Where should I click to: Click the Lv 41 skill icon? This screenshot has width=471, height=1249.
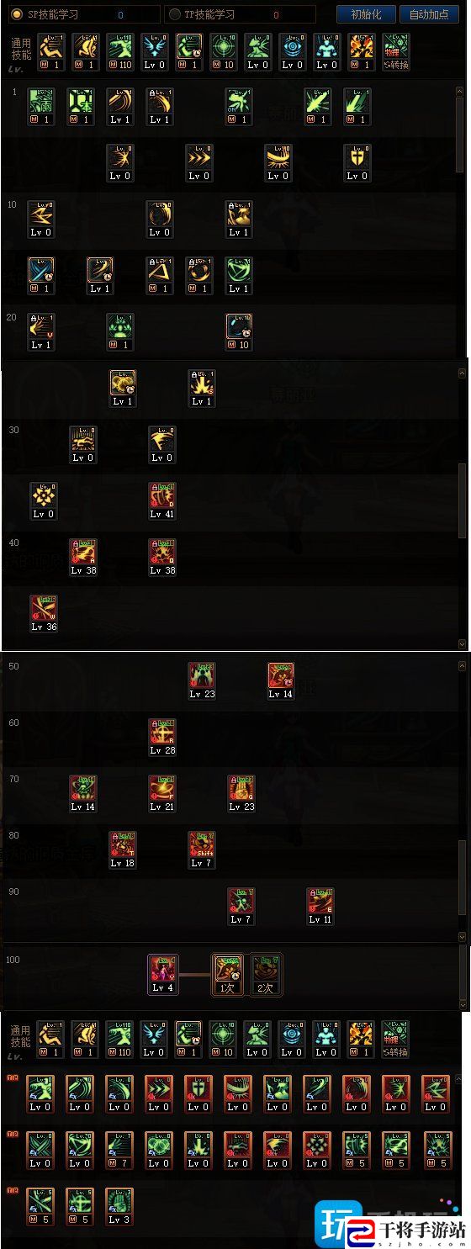tap(161, 501)
